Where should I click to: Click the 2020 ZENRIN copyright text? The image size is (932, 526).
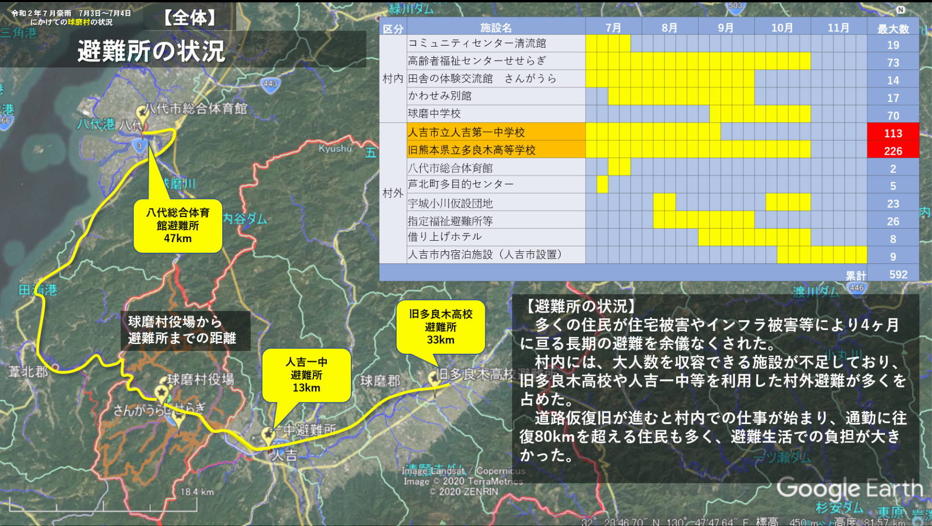464,492
